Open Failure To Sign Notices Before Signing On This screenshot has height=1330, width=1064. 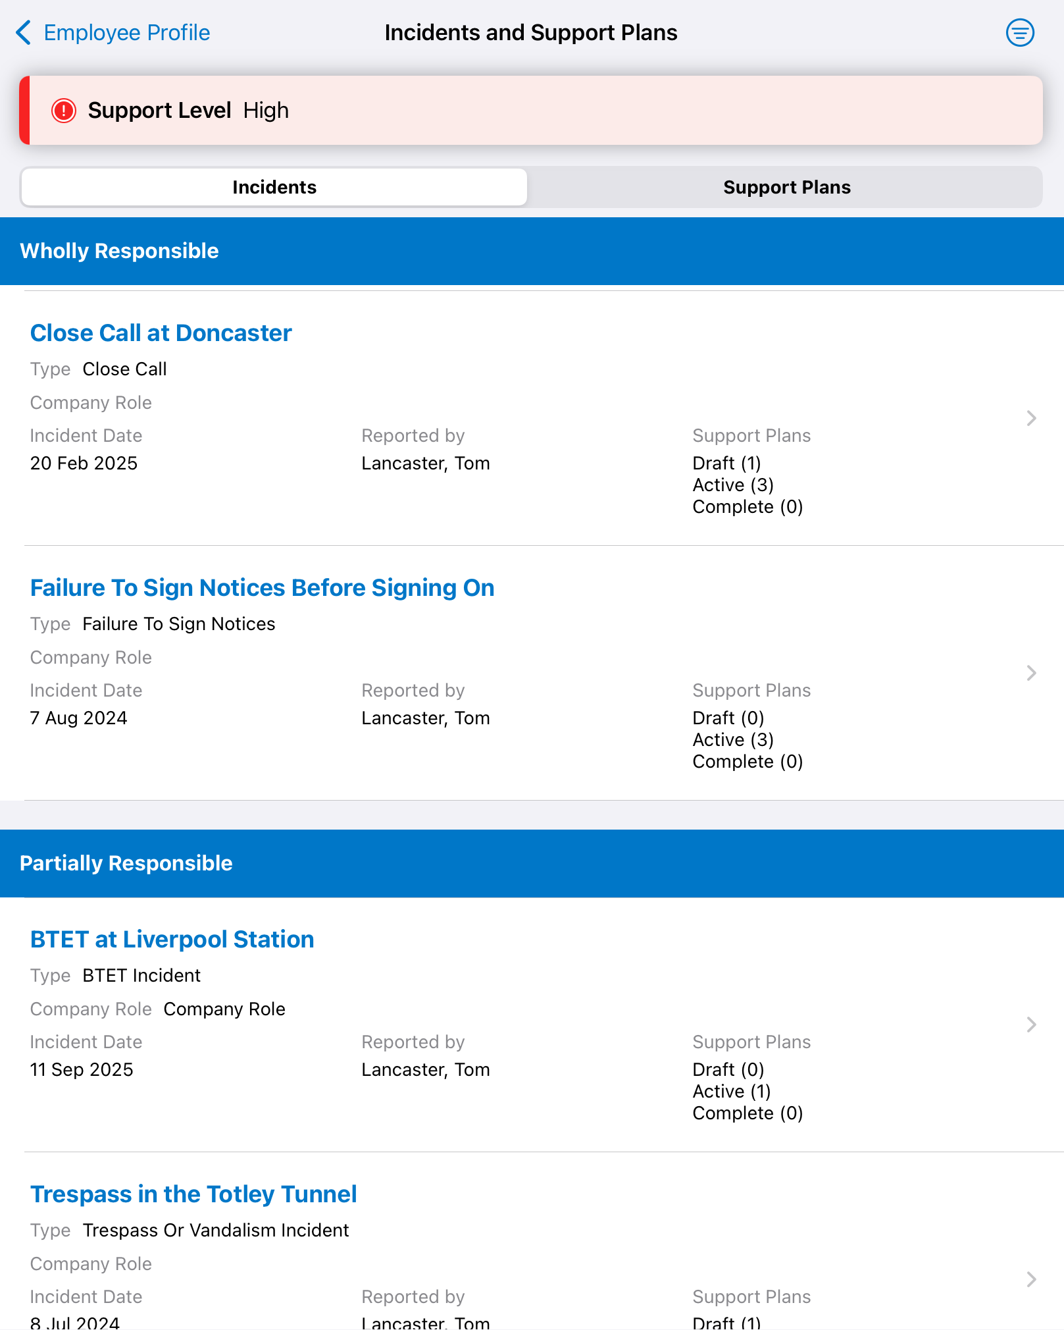coord(262,588)
